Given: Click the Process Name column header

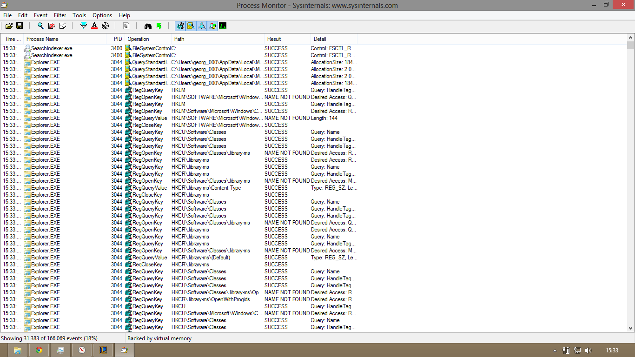Looking at the screenshot, I should [x=65, y=39].
